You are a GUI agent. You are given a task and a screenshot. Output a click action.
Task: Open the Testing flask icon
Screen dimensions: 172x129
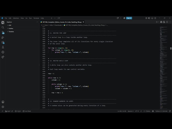pyautogui.click(x=3, y=47)
